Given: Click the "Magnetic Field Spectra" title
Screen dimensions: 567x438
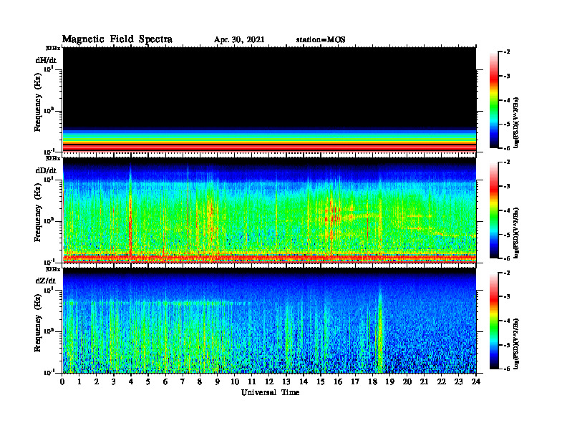Looking at the screenshot, I should pyautogui.click(x=117, y=39).
